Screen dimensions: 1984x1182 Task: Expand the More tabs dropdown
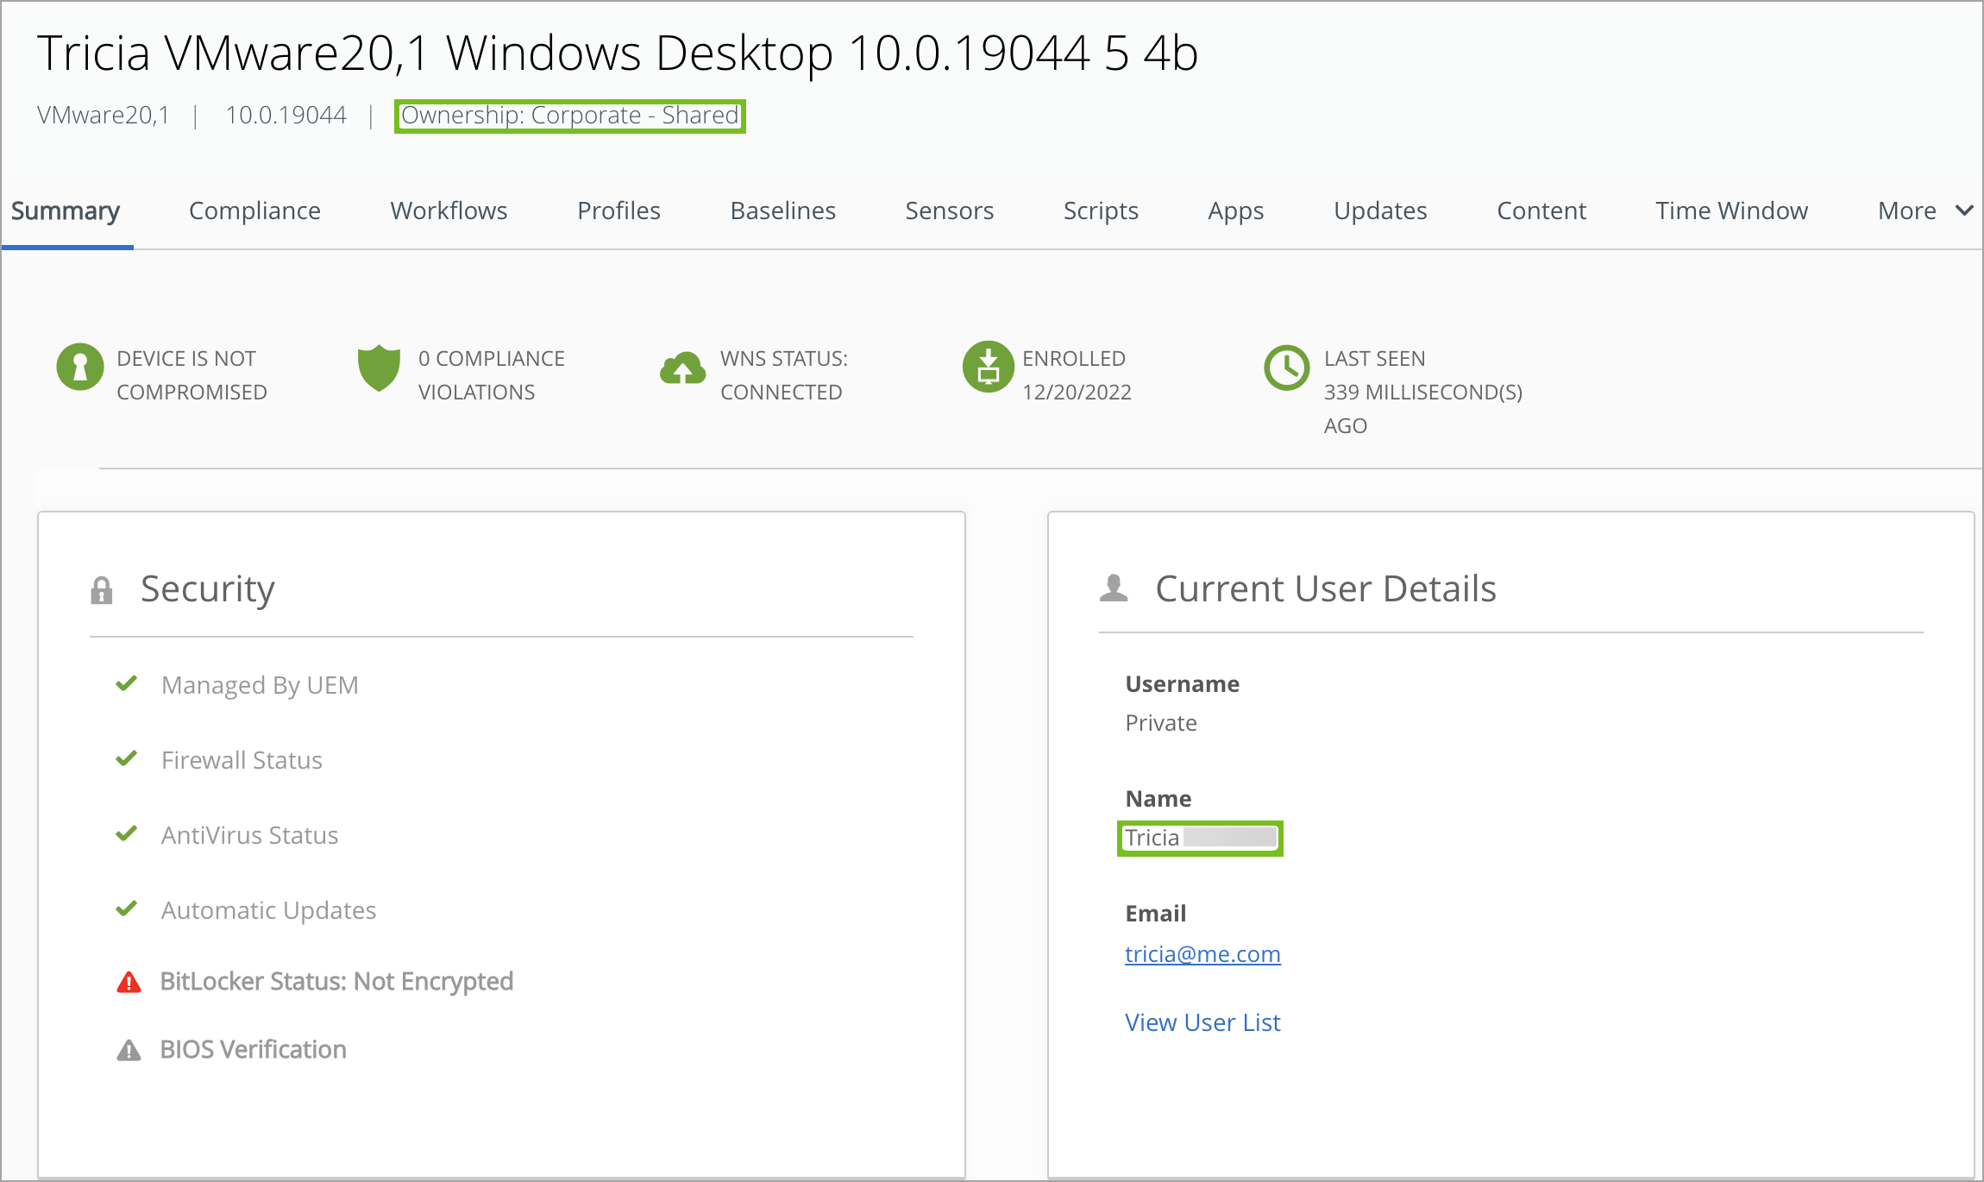pos(1925,211)
